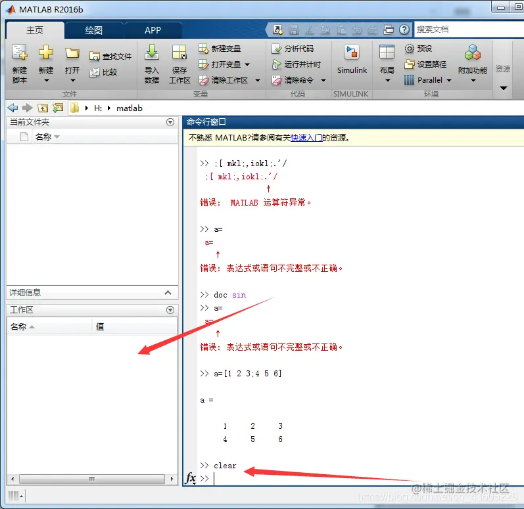524x509 pixels.
Task: Click the New Script (新建脚本) icon
Action: [x=19, y=53]
